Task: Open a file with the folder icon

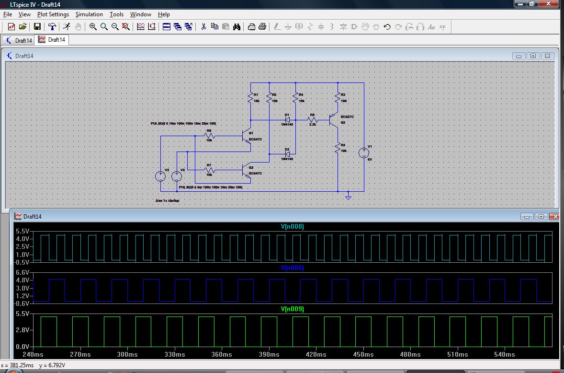Action: click(23, 27)
